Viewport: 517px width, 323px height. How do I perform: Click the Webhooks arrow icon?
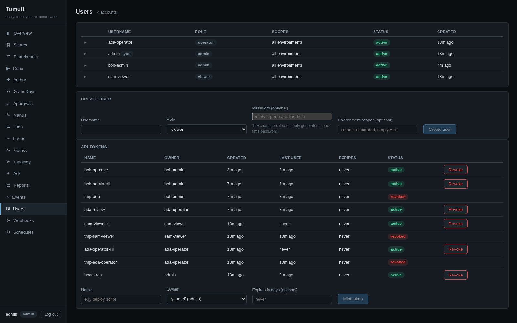click(x=8, y=220)
